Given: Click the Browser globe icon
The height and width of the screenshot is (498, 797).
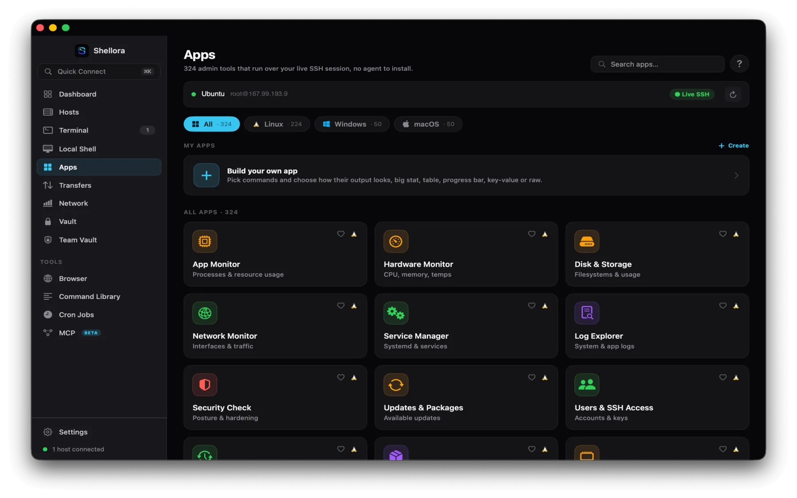Looking at the screenshot, I should click(x=48, y=278).
